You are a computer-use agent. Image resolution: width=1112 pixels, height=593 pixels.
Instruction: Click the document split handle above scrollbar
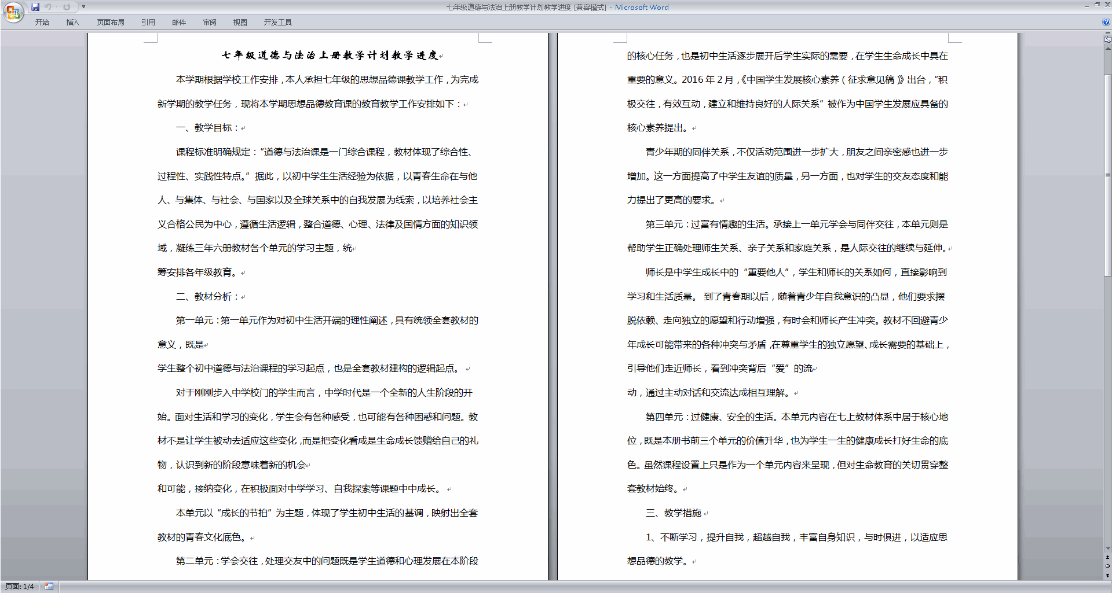pyautogui.click(x=1108, y=34)
